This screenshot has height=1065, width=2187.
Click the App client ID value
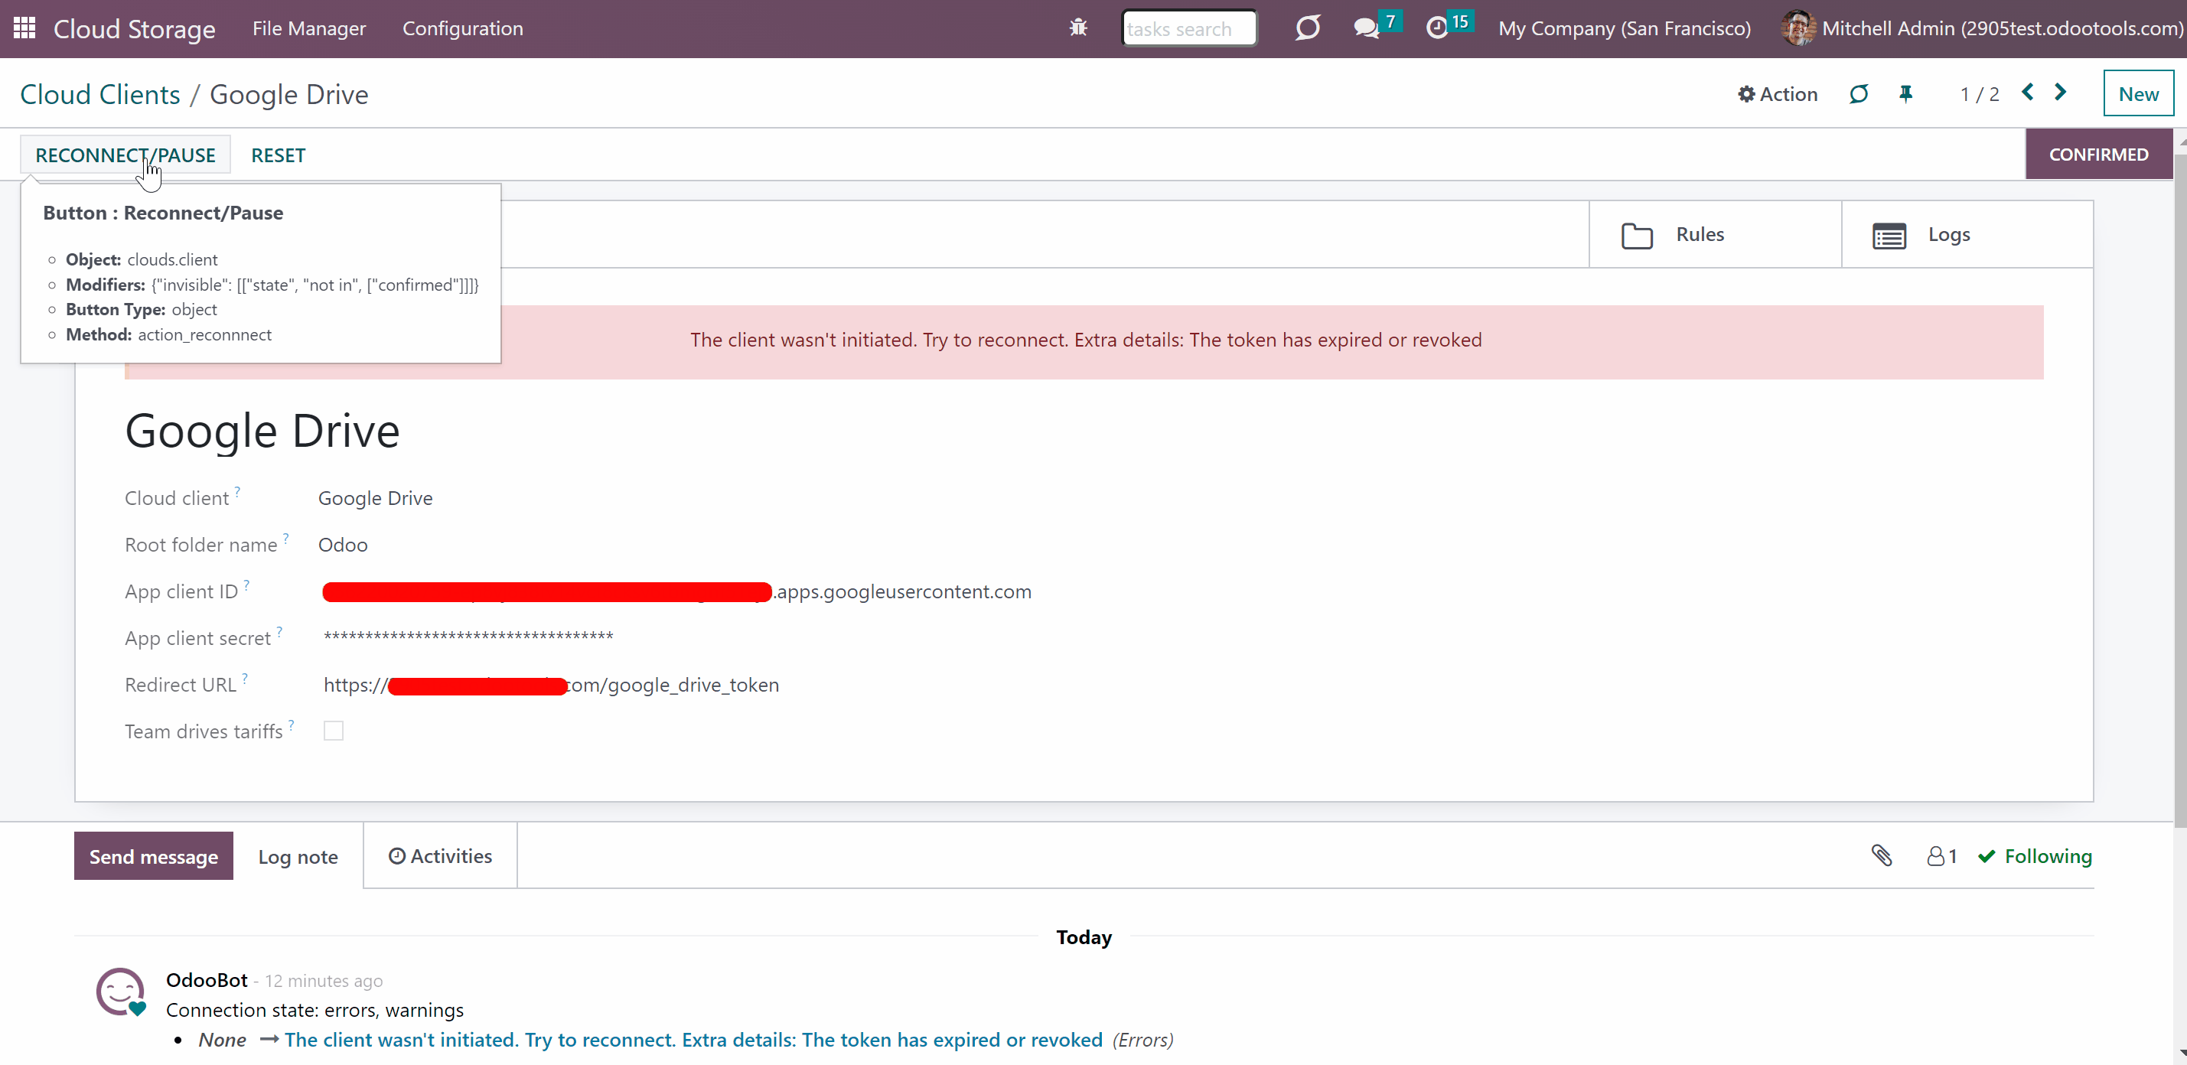click(x=676, y=591)
